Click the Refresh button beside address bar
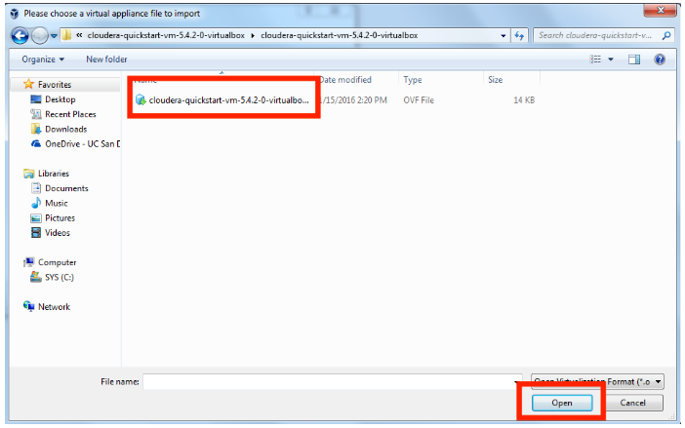 (x=519, y=35)
